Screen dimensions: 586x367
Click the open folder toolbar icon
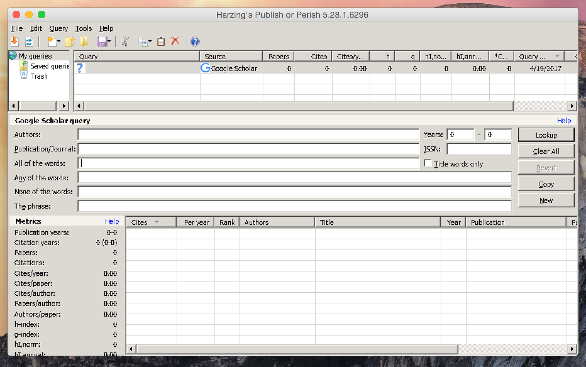[x=84, y=41]
